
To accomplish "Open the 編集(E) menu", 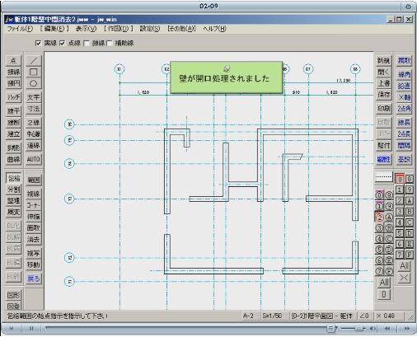I will pyautogui.click(x=54, y=29).
